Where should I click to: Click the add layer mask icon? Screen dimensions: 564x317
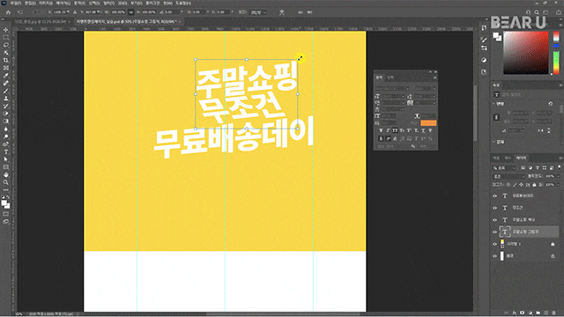click(523, 313)
